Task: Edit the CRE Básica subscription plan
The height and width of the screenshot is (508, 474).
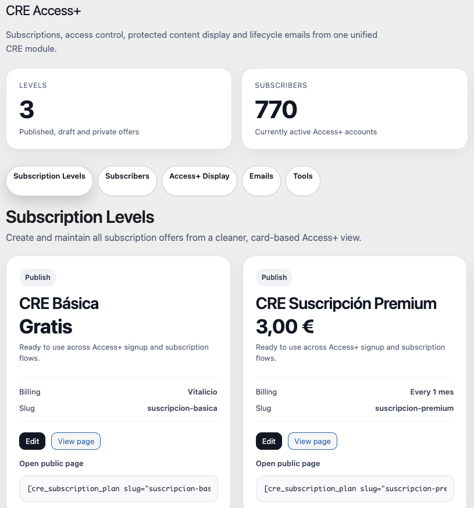Action: 32,441
